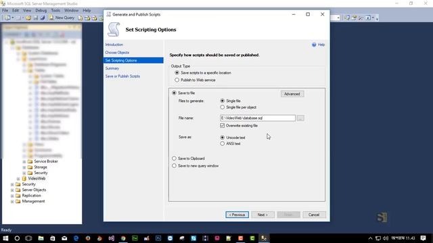Open Microsoft Store from the taskbar

point(53,238)
